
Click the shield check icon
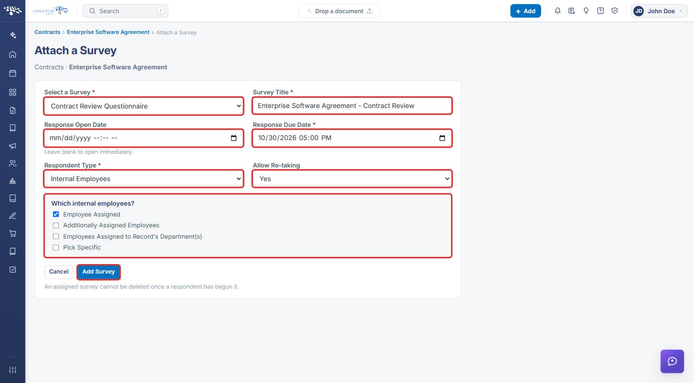click(615, 11)
